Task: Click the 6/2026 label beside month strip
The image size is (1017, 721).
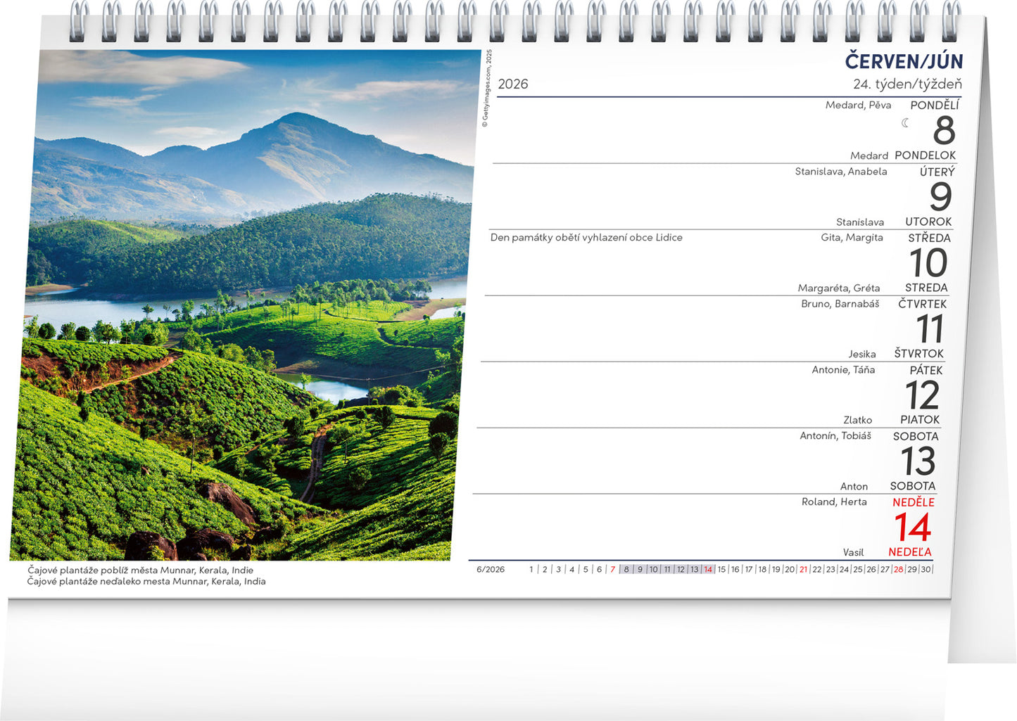Action: point(491,570)
